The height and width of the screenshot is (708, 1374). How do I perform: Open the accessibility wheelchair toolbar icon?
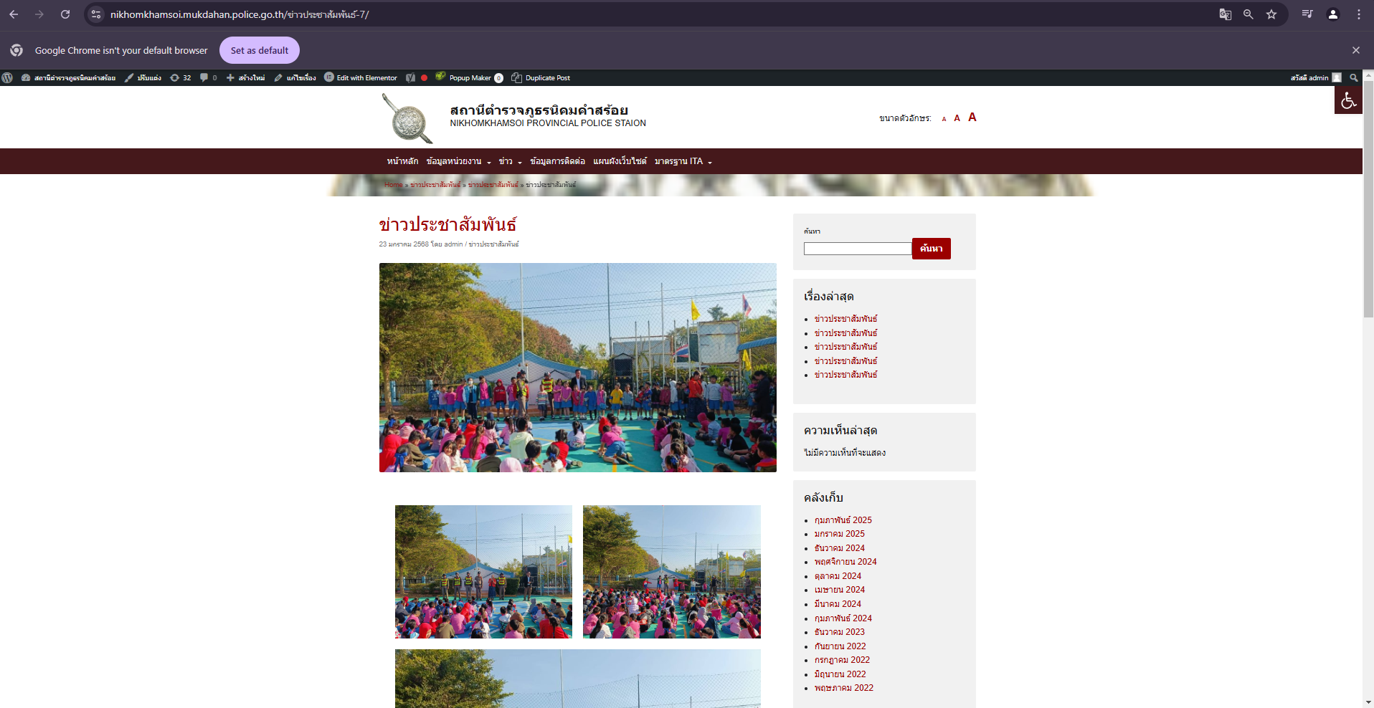pyautogui.click(x=1348, y=101)
